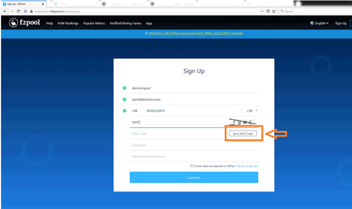This screenshot has height=209, width=352.
Task: Click the browser Search box
Action: click(316, 11)
